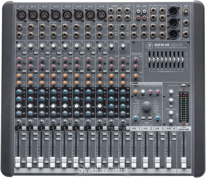This screenshot has width=206, height=178.
Task: Click the channel 9 left line input jack
Action: [111, 27]
